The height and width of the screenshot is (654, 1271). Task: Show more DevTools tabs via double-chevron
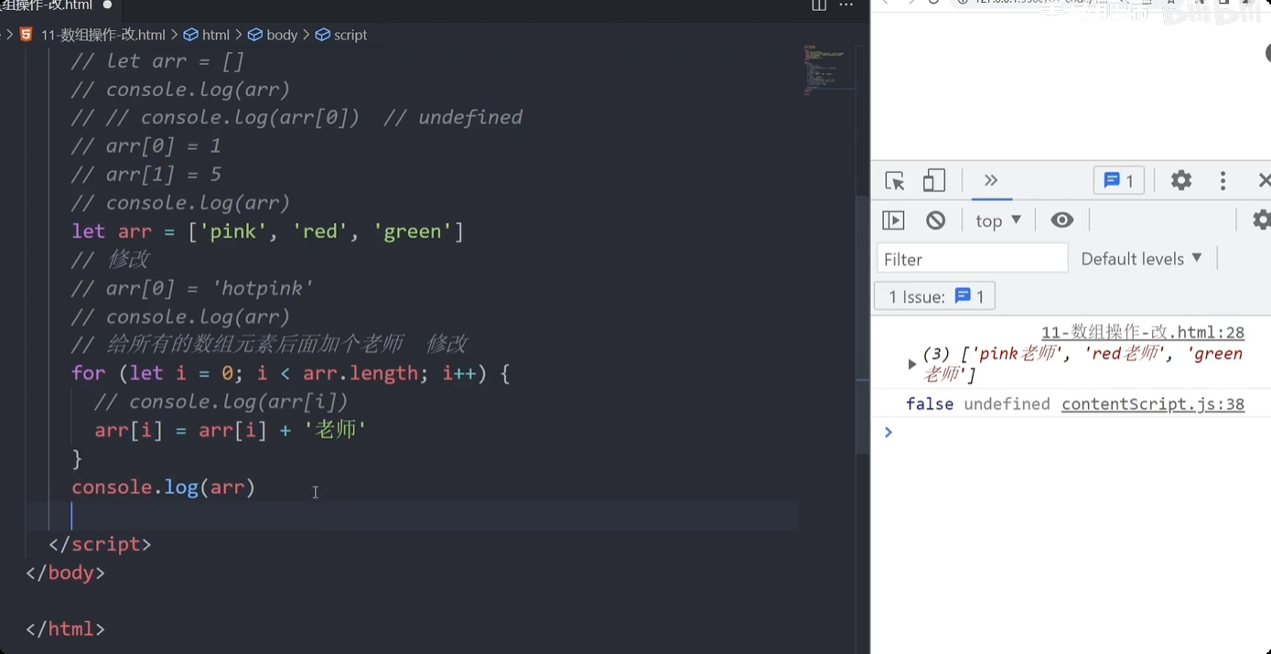point(991,180)
